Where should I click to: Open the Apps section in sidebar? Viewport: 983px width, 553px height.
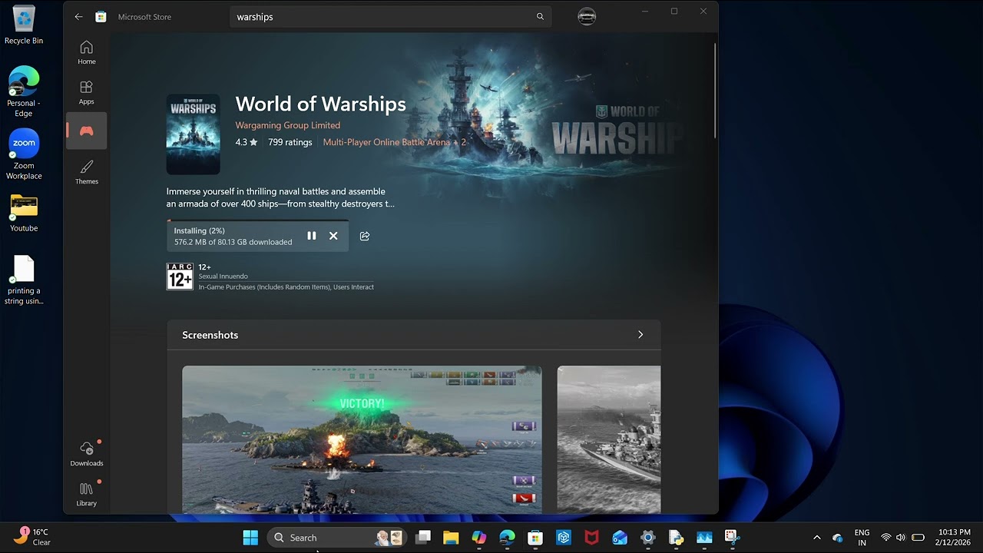click(x=87, y=92)
